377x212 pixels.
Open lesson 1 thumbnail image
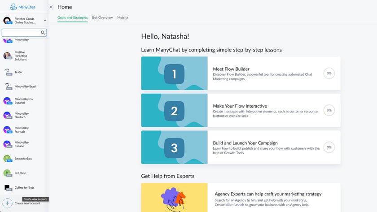[174, 73]
